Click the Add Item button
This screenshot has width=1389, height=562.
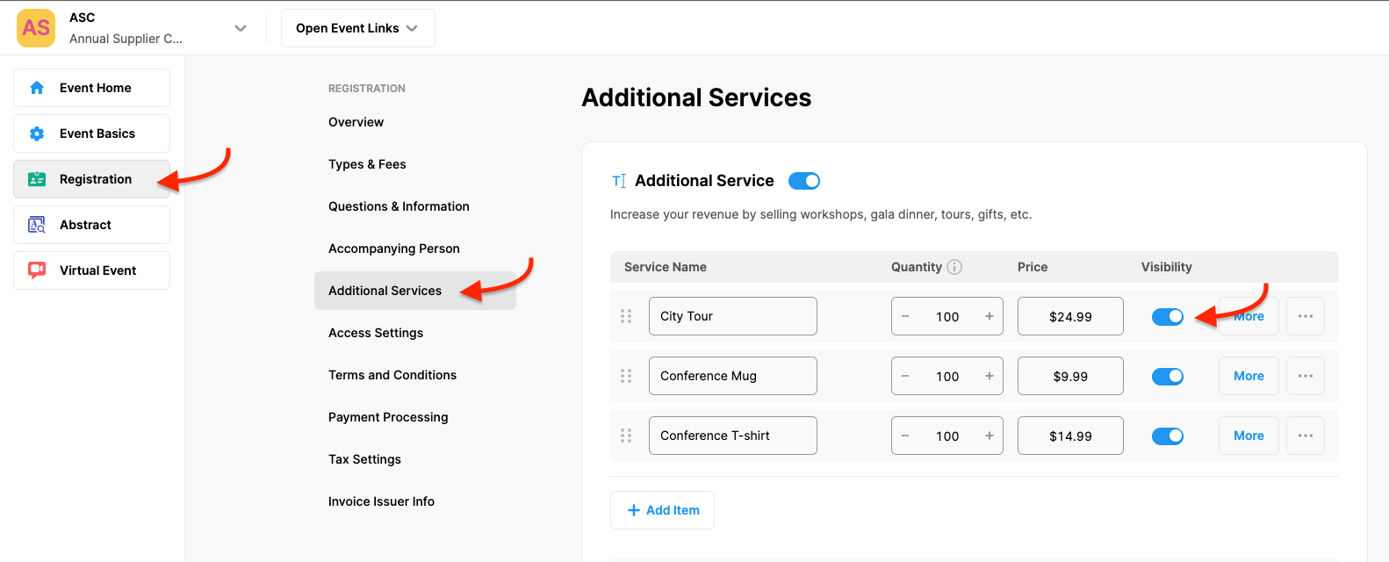(662, 510)
